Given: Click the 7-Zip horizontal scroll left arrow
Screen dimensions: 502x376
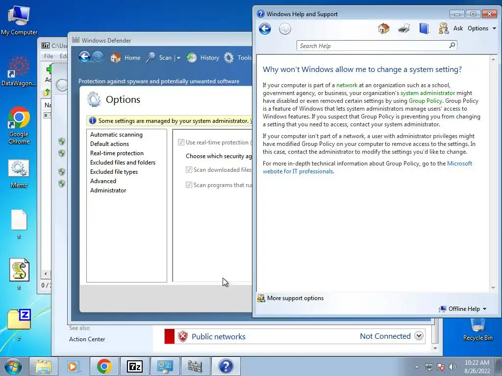Looking at the screenshot, I should pos(46,274).
